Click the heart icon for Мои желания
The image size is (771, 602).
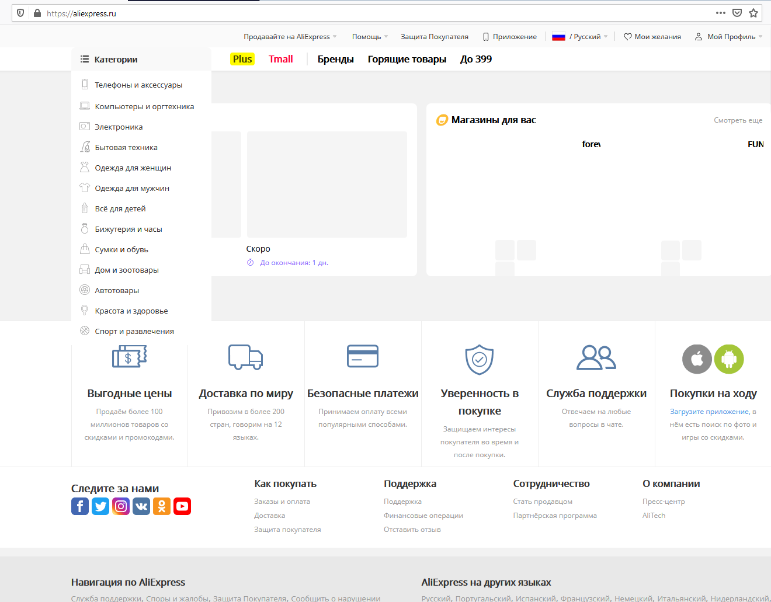coord(628,37)
